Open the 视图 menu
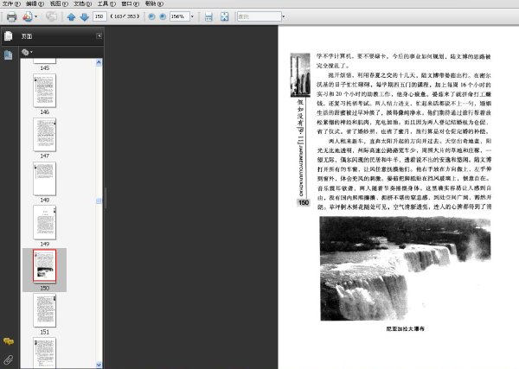Image resolution: width=519 pixels, height=369 pixels. (59, 3)
